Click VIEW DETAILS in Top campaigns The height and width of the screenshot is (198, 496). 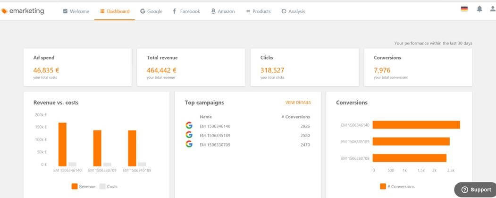coord(298,103)
